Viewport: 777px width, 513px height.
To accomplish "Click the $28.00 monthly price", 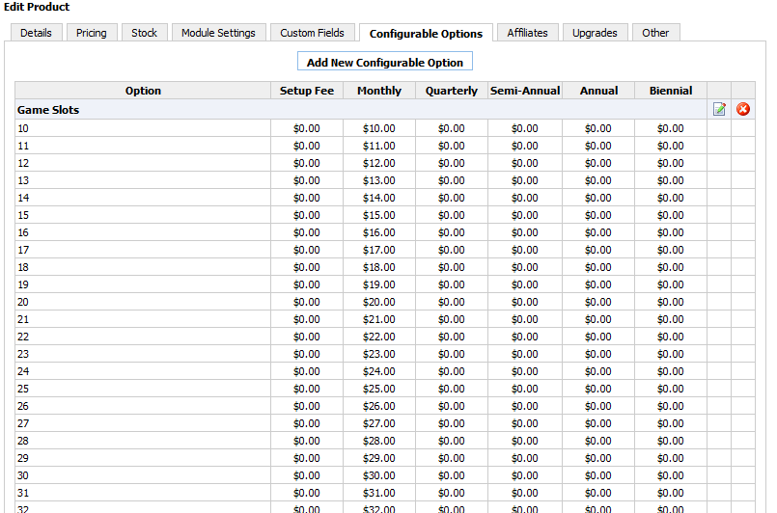I will click(379, 441).
